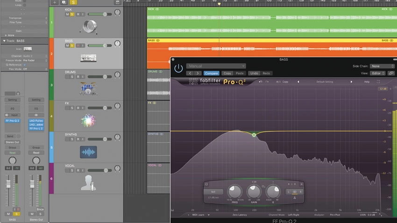This screenshot has height=223, width=397.
Task: Click the BASS track volume slider
Action: pyautogui.click(x=100, y=46)
